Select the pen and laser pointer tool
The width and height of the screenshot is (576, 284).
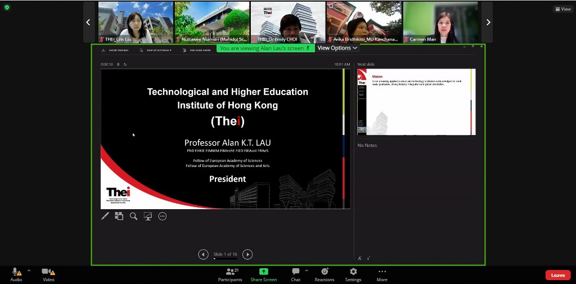105,216
